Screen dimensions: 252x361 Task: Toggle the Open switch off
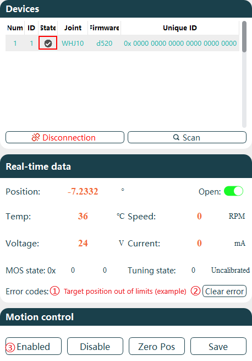[x=234, y=191]
